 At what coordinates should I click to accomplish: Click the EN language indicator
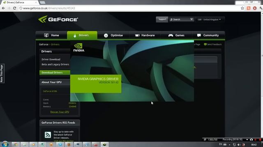coord(220,144)
